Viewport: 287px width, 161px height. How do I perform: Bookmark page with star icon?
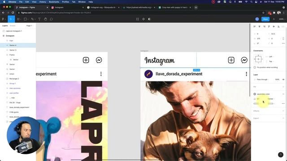pyautogui.click(x=263, y=13)
